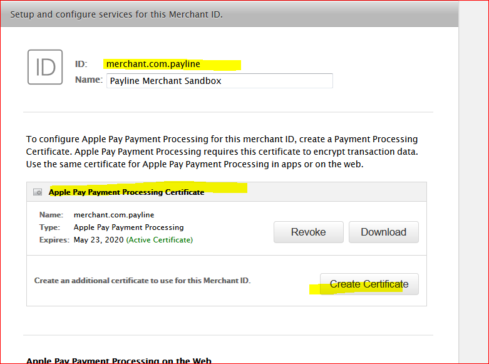This screenshot has height=364, width=489.
Task: Click the type value Apple Pay Payment Processing
Action: coord(129,227)
